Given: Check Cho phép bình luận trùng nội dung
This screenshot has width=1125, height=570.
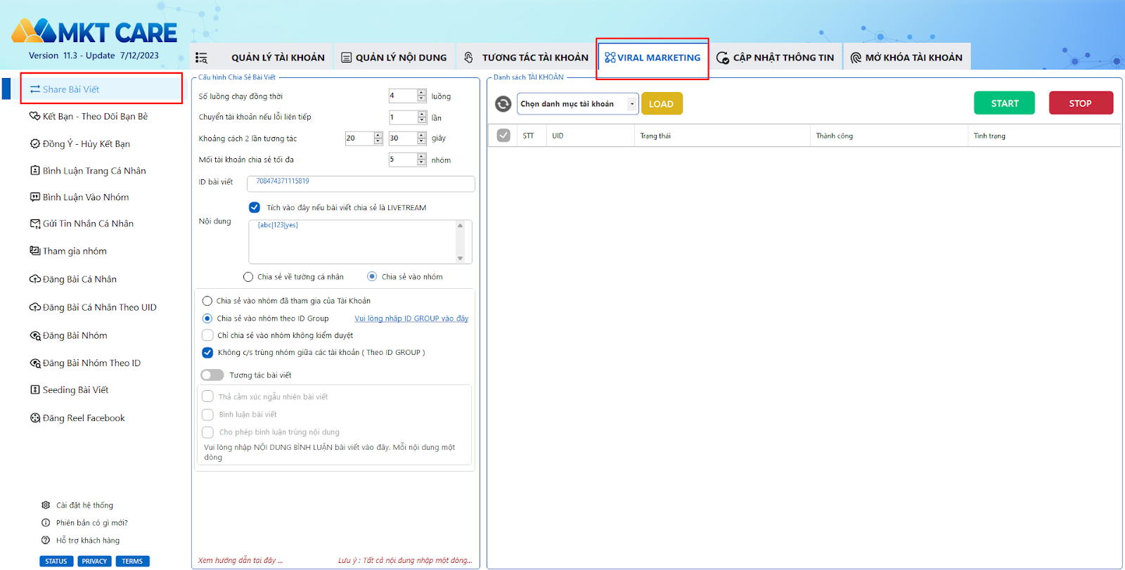Looking at the screenshot, I should click(x=207, y=432).
